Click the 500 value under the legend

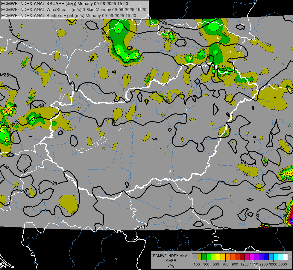[x=216, y=264]
